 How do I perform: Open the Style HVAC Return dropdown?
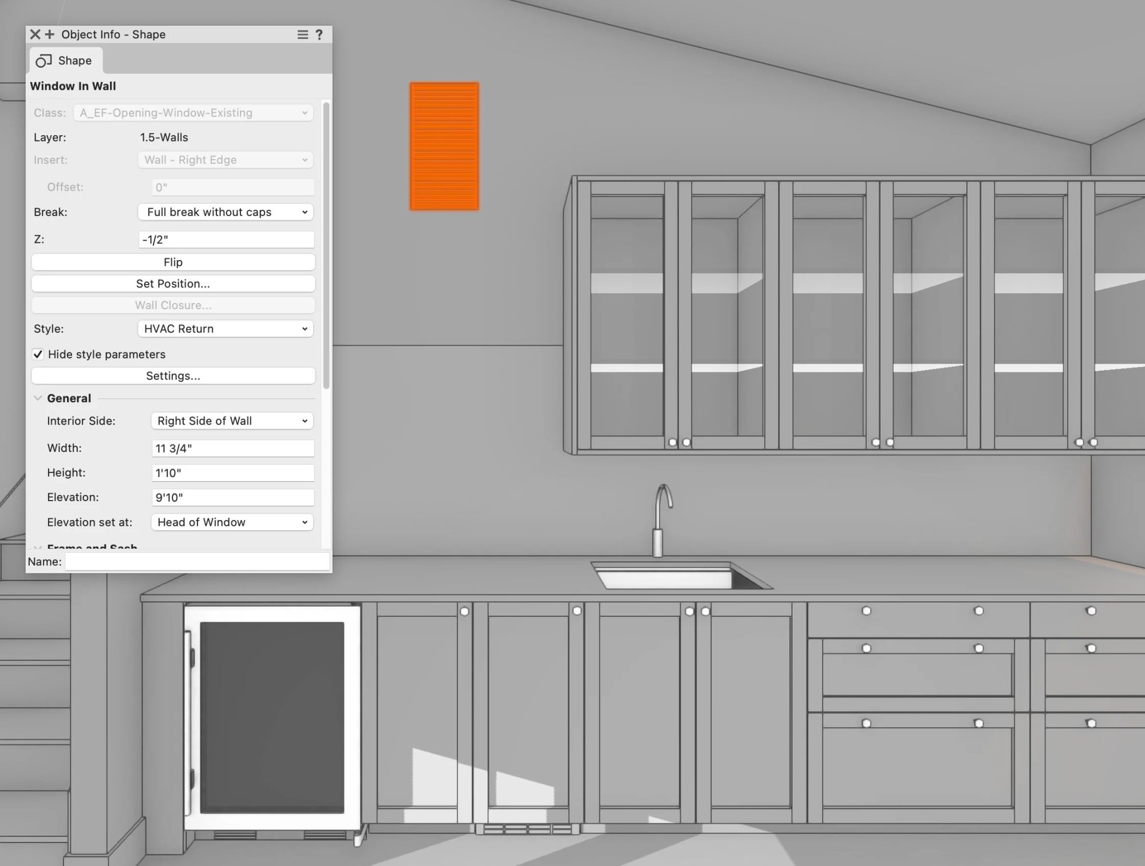226,329
